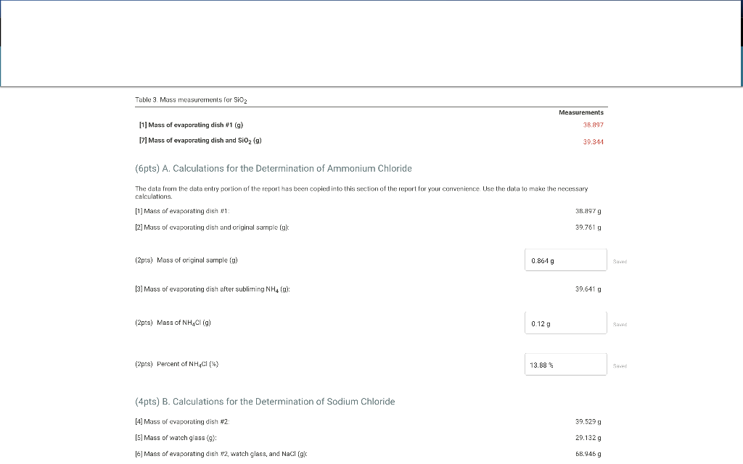
Task: Click the Mass of NH4Cl answer box
Action: pyautogui.click(x=565, y=322)
